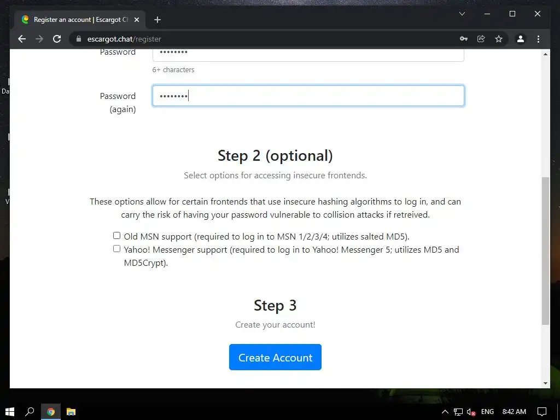The width and height of the screenshot is (560, 420).
Task: Click the Chrome taskbar icon
Action: tap(51, 412)
